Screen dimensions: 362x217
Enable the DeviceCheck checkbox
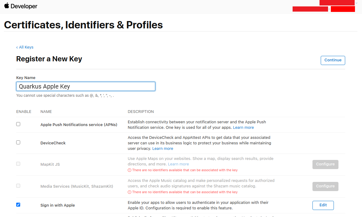(x=18, y=142)
